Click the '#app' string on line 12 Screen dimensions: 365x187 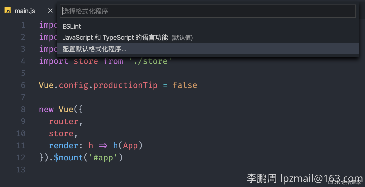tap(103, 158)
